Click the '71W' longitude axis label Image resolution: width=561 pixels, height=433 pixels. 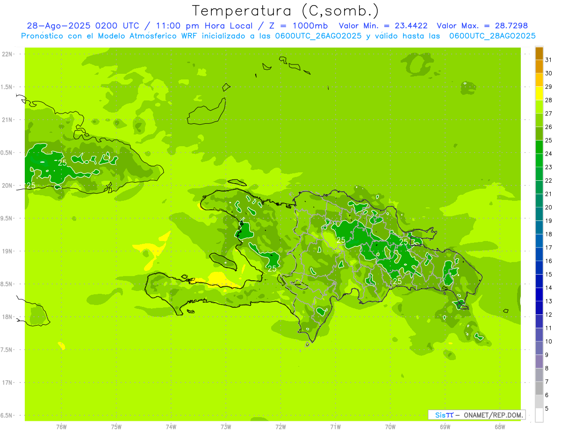(x=335, y=427)
